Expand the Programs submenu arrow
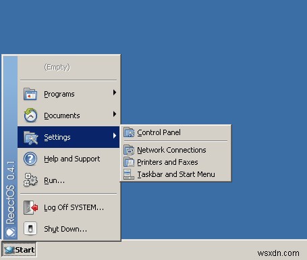 tap(115, 93)
